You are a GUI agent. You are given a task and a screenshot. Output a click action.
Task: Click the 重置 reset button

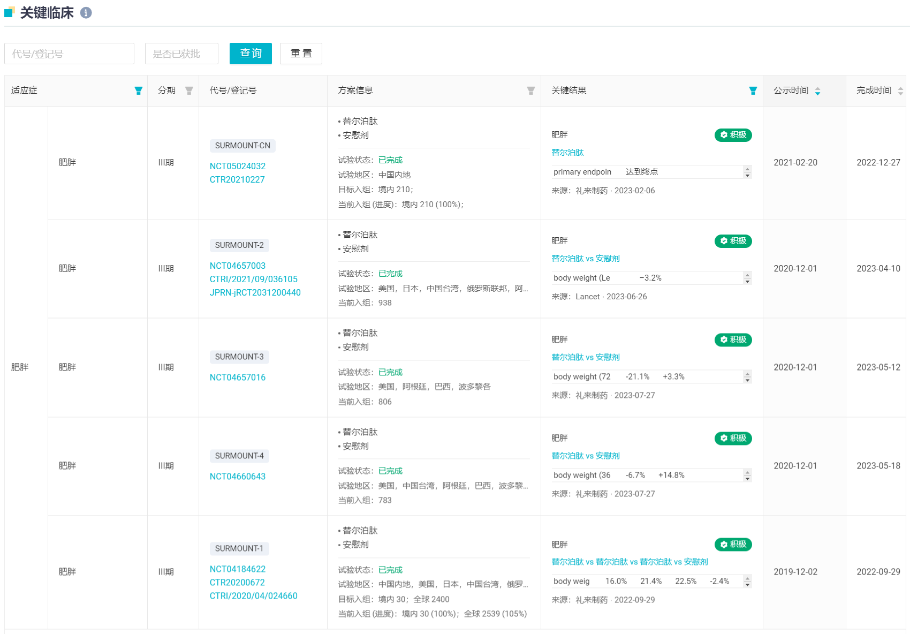coord(301,54)
